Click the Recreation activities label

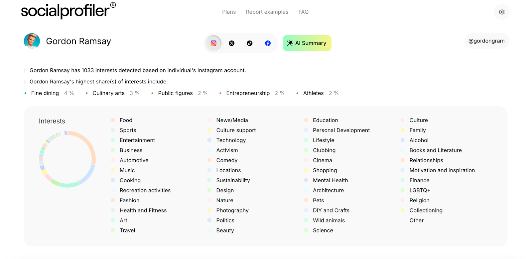click(x=145, y=190)
